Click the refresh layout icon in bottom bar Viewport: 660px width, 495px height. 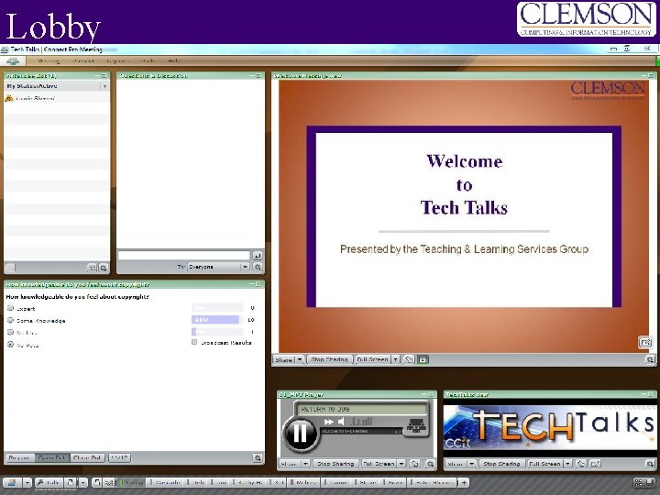click(x=96, y=483)
